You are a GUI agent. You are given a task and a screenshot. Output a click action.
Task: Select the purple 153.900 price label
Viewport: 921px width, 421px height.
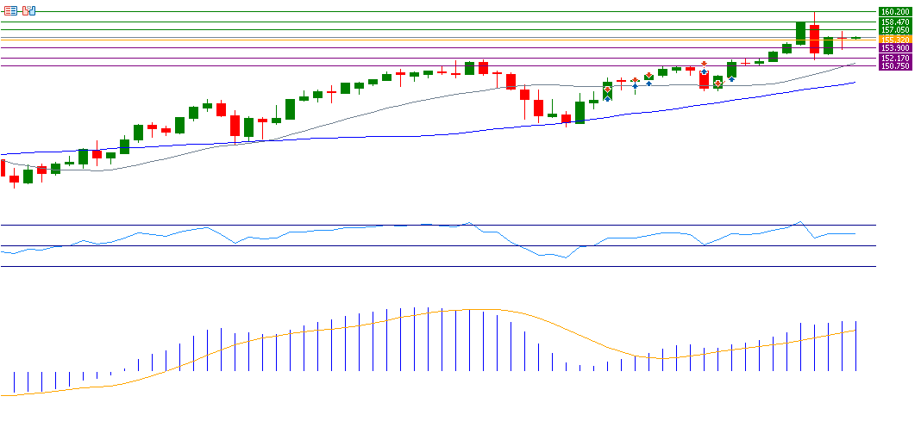895,48
